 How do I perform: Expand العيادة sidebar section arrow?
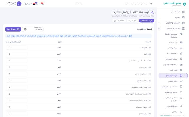tap(159, 17)
